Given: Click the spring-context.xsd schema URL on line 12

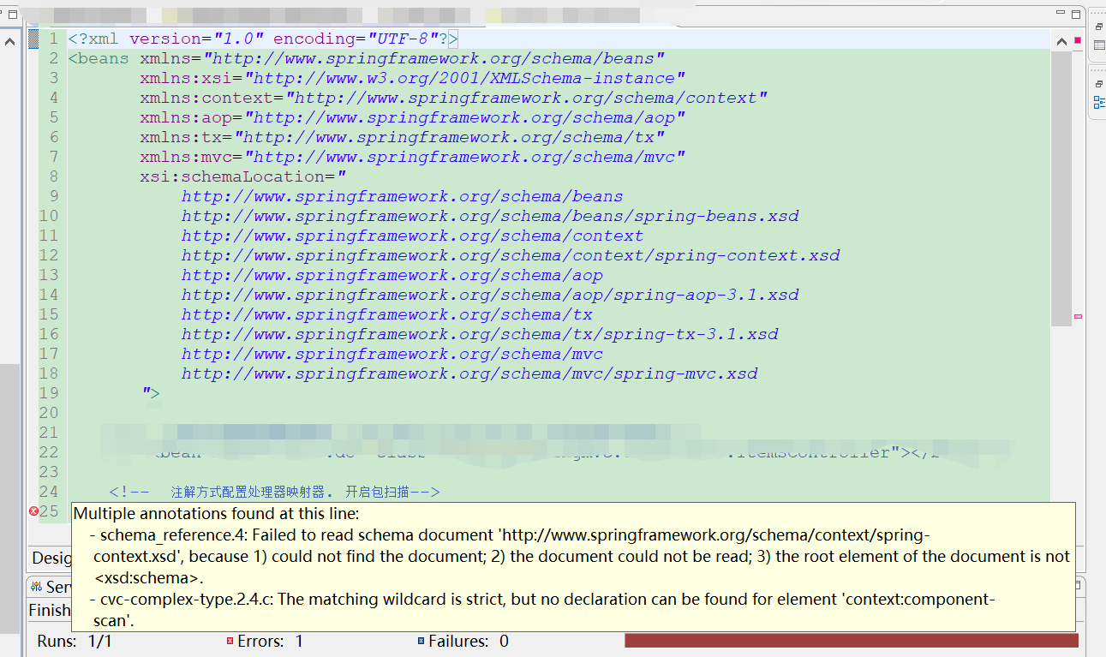Looking at the screenshot, I should click(x=510, y=254).
